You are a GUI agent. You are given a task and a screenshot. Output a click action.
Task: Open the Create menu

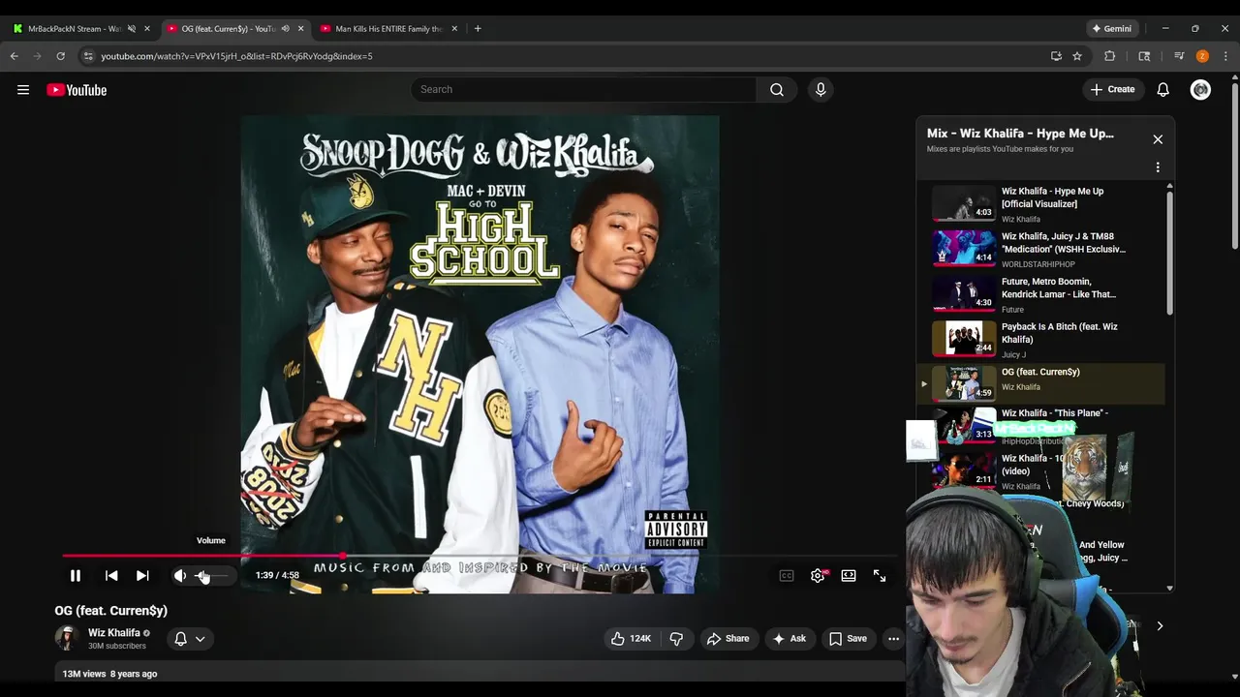coord(1112,89)
